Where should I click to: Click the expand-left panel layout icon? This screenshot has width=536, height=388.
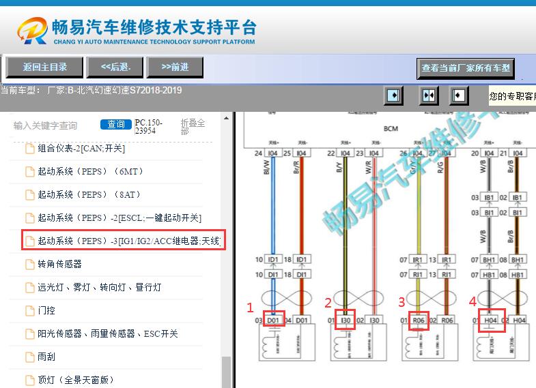(458, 95)
